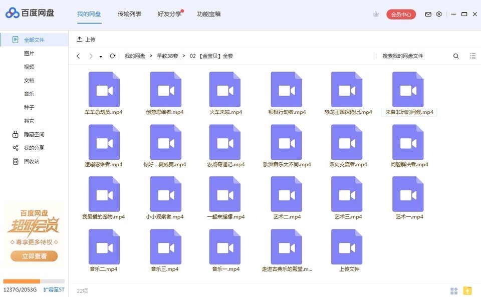481x297 pixels.
Task: Select file 小小观察者.mp4
Action: tap(165, 198)
